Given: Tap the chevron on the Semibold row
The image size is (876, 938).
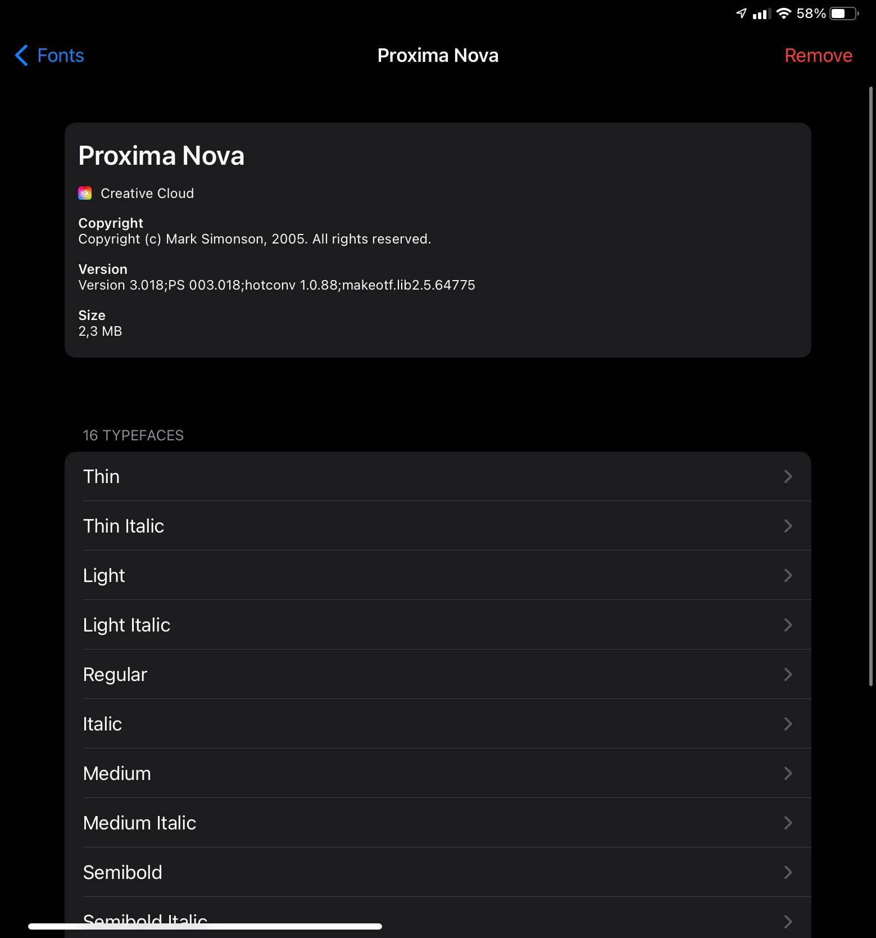Looking at the screenshot, I should click(x=788, y=872).
